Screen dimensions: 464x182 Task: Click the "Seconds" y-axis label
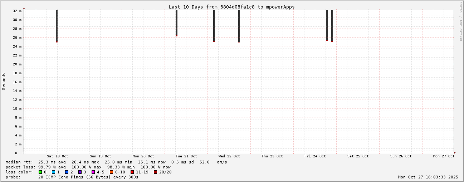coord(4,81)
